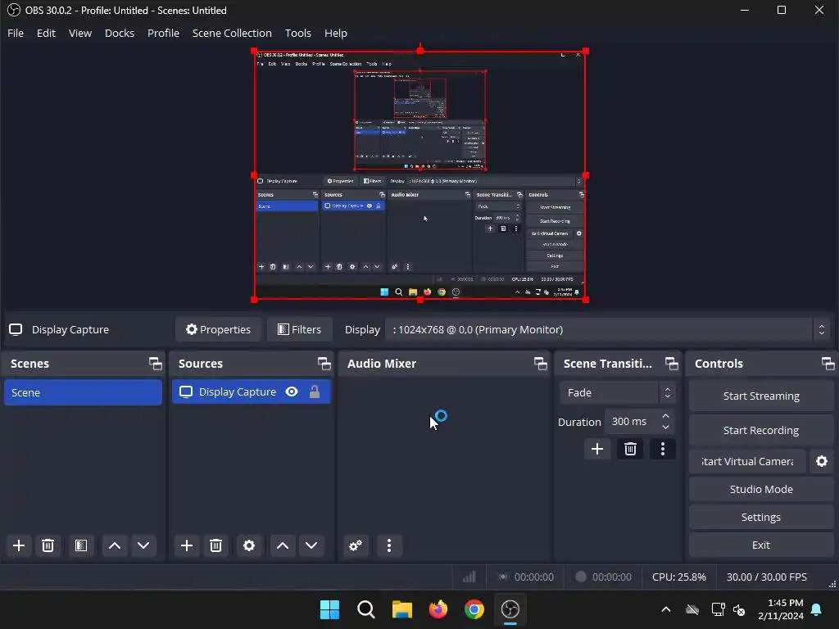
Task: Open the Help menu
Action: [x=335, y=33]
